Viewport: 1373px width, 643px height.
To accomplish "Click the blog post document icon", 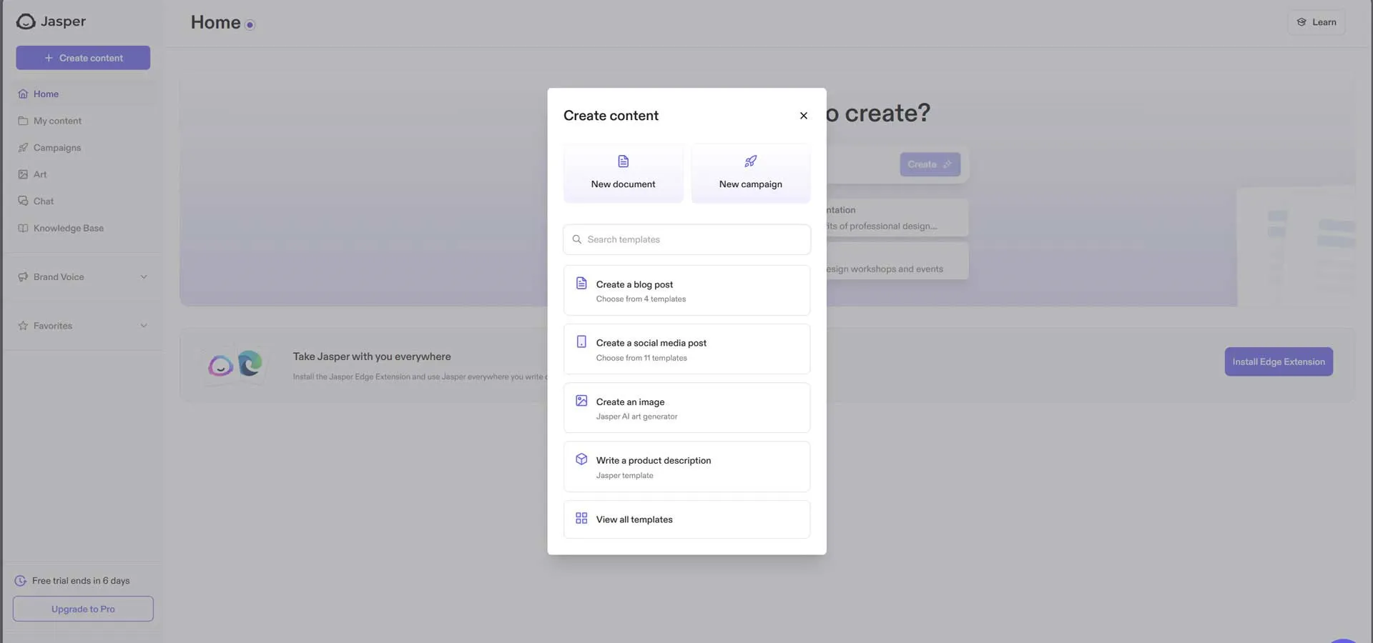I will 581,283.
